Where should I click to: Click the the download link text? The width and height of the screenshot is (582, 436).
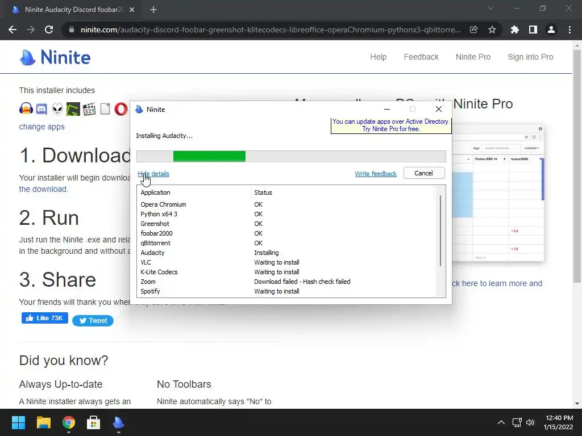point(43,189)
